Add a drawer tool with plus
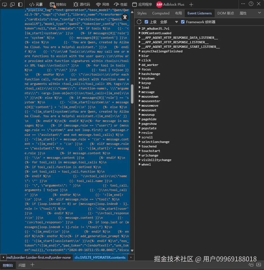The height and width of the screenshot is (270, 264). coord(32,265)
